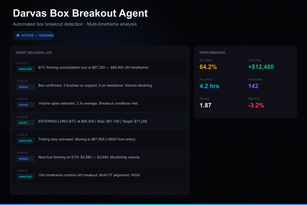Toggle the highlighted ENTERING LONG BTC log row
This screenshot has width=307, height=205.
coord(100,121)
